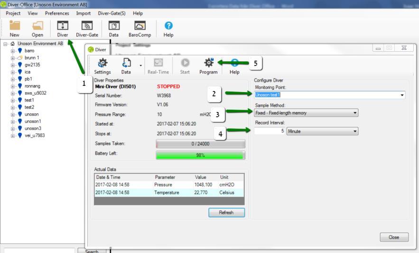Image resolution: width=419 pixels, height=253 pixels.
Task: Expand the ronnang tree node
Action: [x=12, y=86]
